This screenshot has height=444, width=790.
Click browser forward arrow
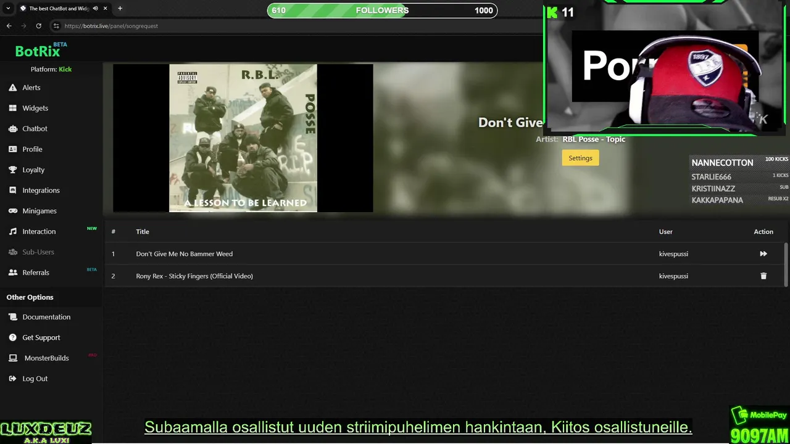23,26
